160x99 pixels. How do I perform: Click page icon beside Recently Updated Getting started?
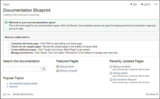tap(111, 73)
